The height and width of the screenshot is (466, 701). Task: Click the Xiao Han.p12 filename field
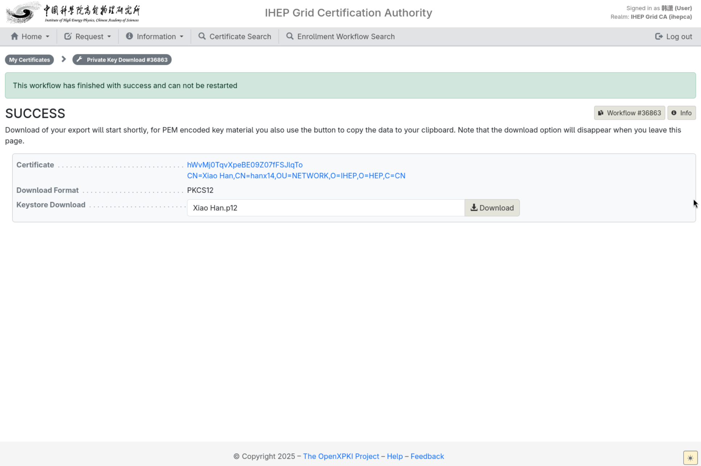(x=326, y=208)
